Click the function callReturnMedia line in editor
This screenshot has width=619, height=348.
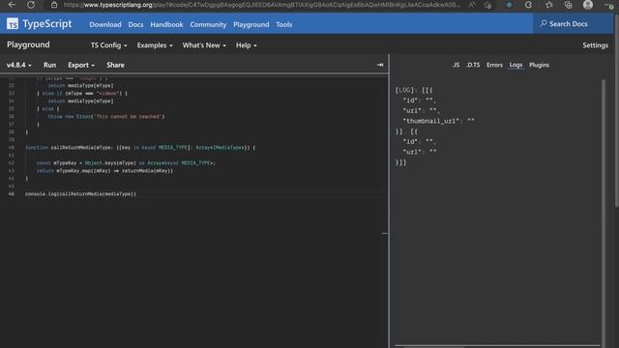pos(140,148)
